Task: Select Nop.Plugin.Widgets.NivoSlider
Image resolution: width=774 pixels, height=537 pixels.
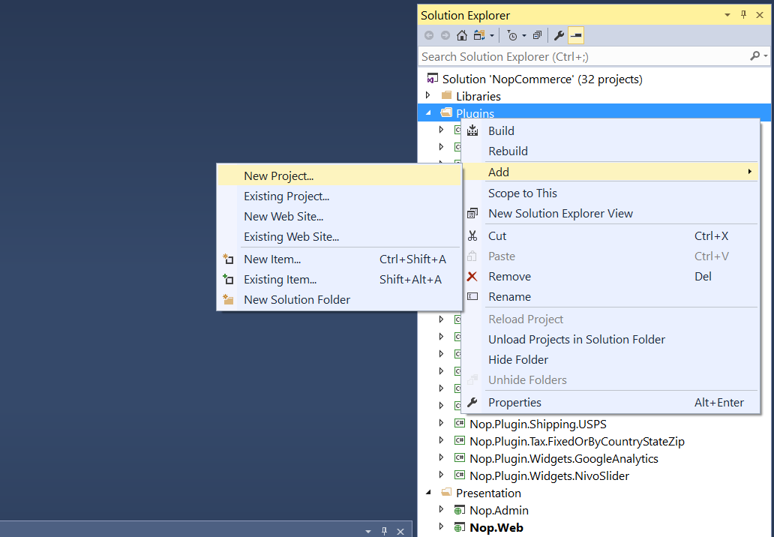Action: point(550,475)
